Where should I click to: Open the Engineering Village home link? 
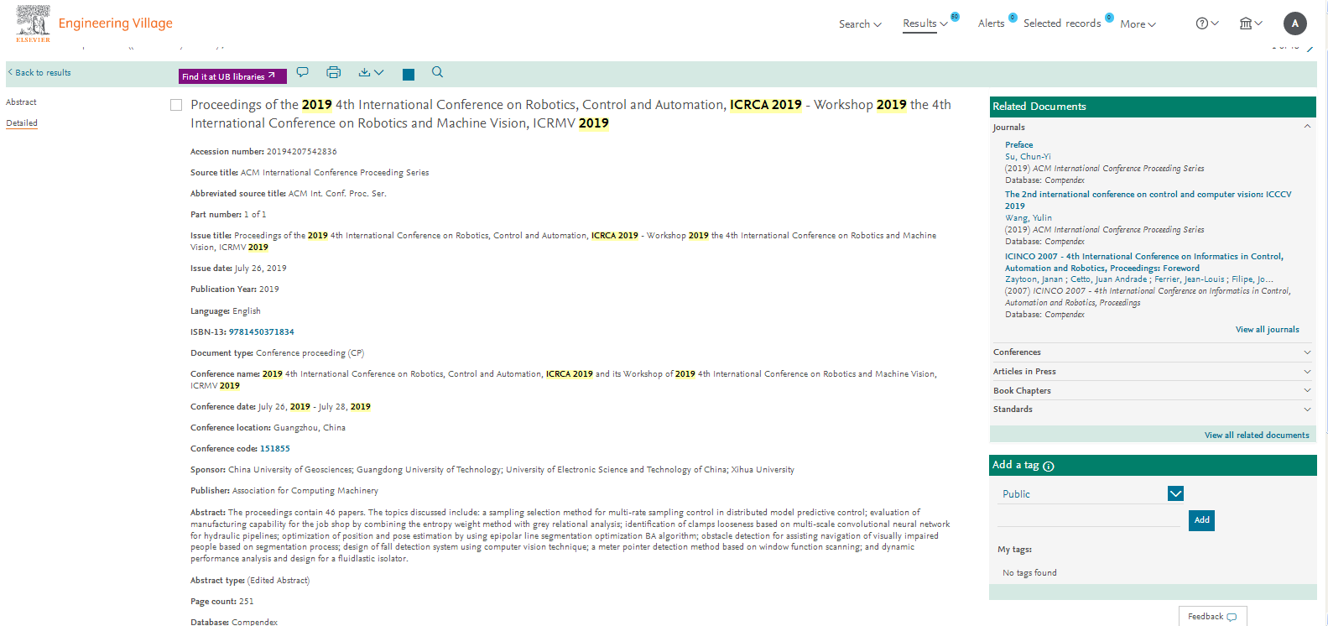(116, 23)
